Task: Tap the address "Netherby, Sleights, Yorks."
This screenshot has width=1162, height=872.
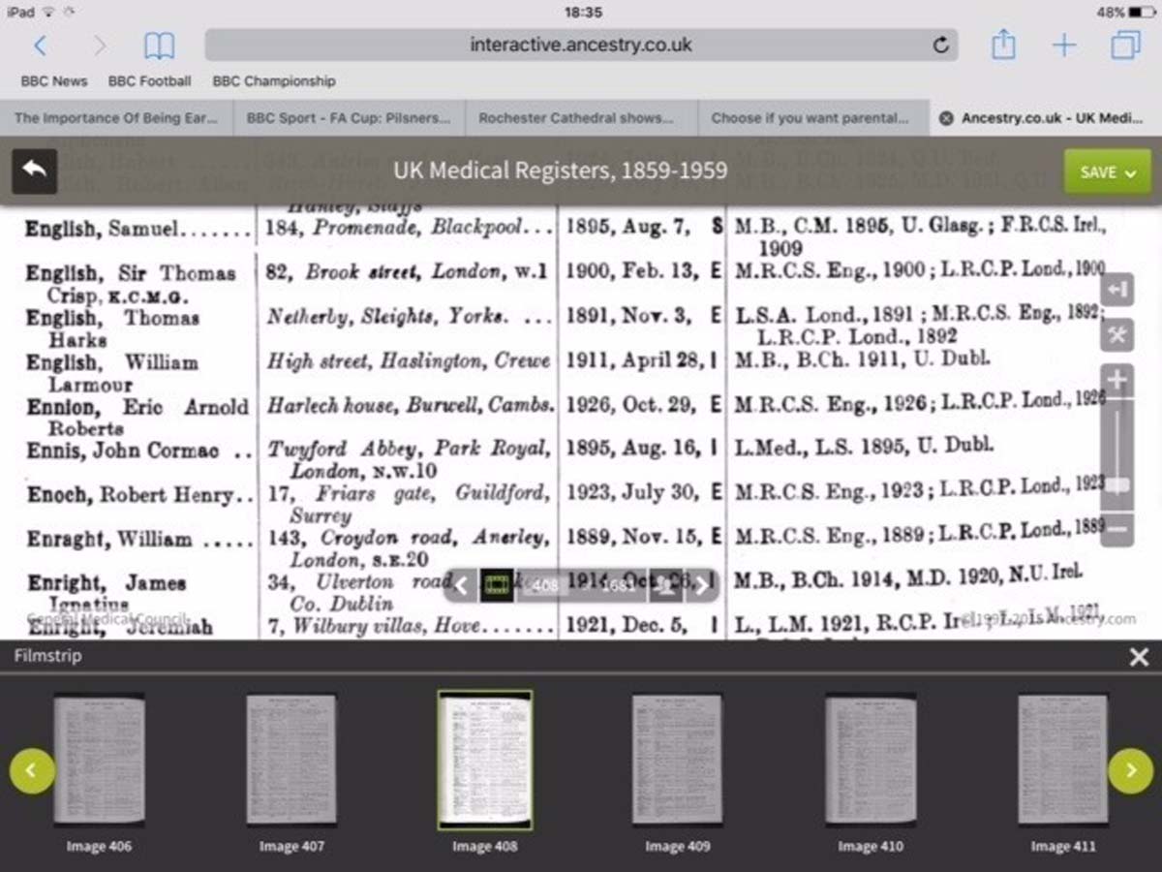Action: (x=386, y=316)
